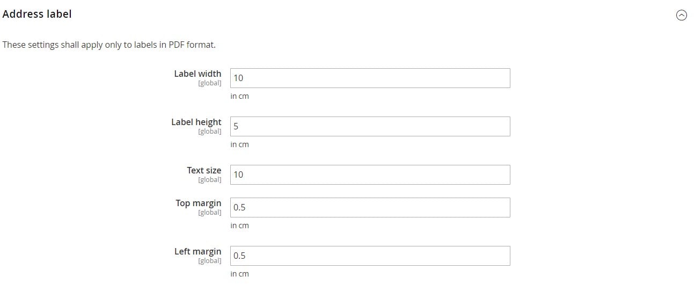Click into the Text size input field
The image size is (695, 291).
point(370,174)
